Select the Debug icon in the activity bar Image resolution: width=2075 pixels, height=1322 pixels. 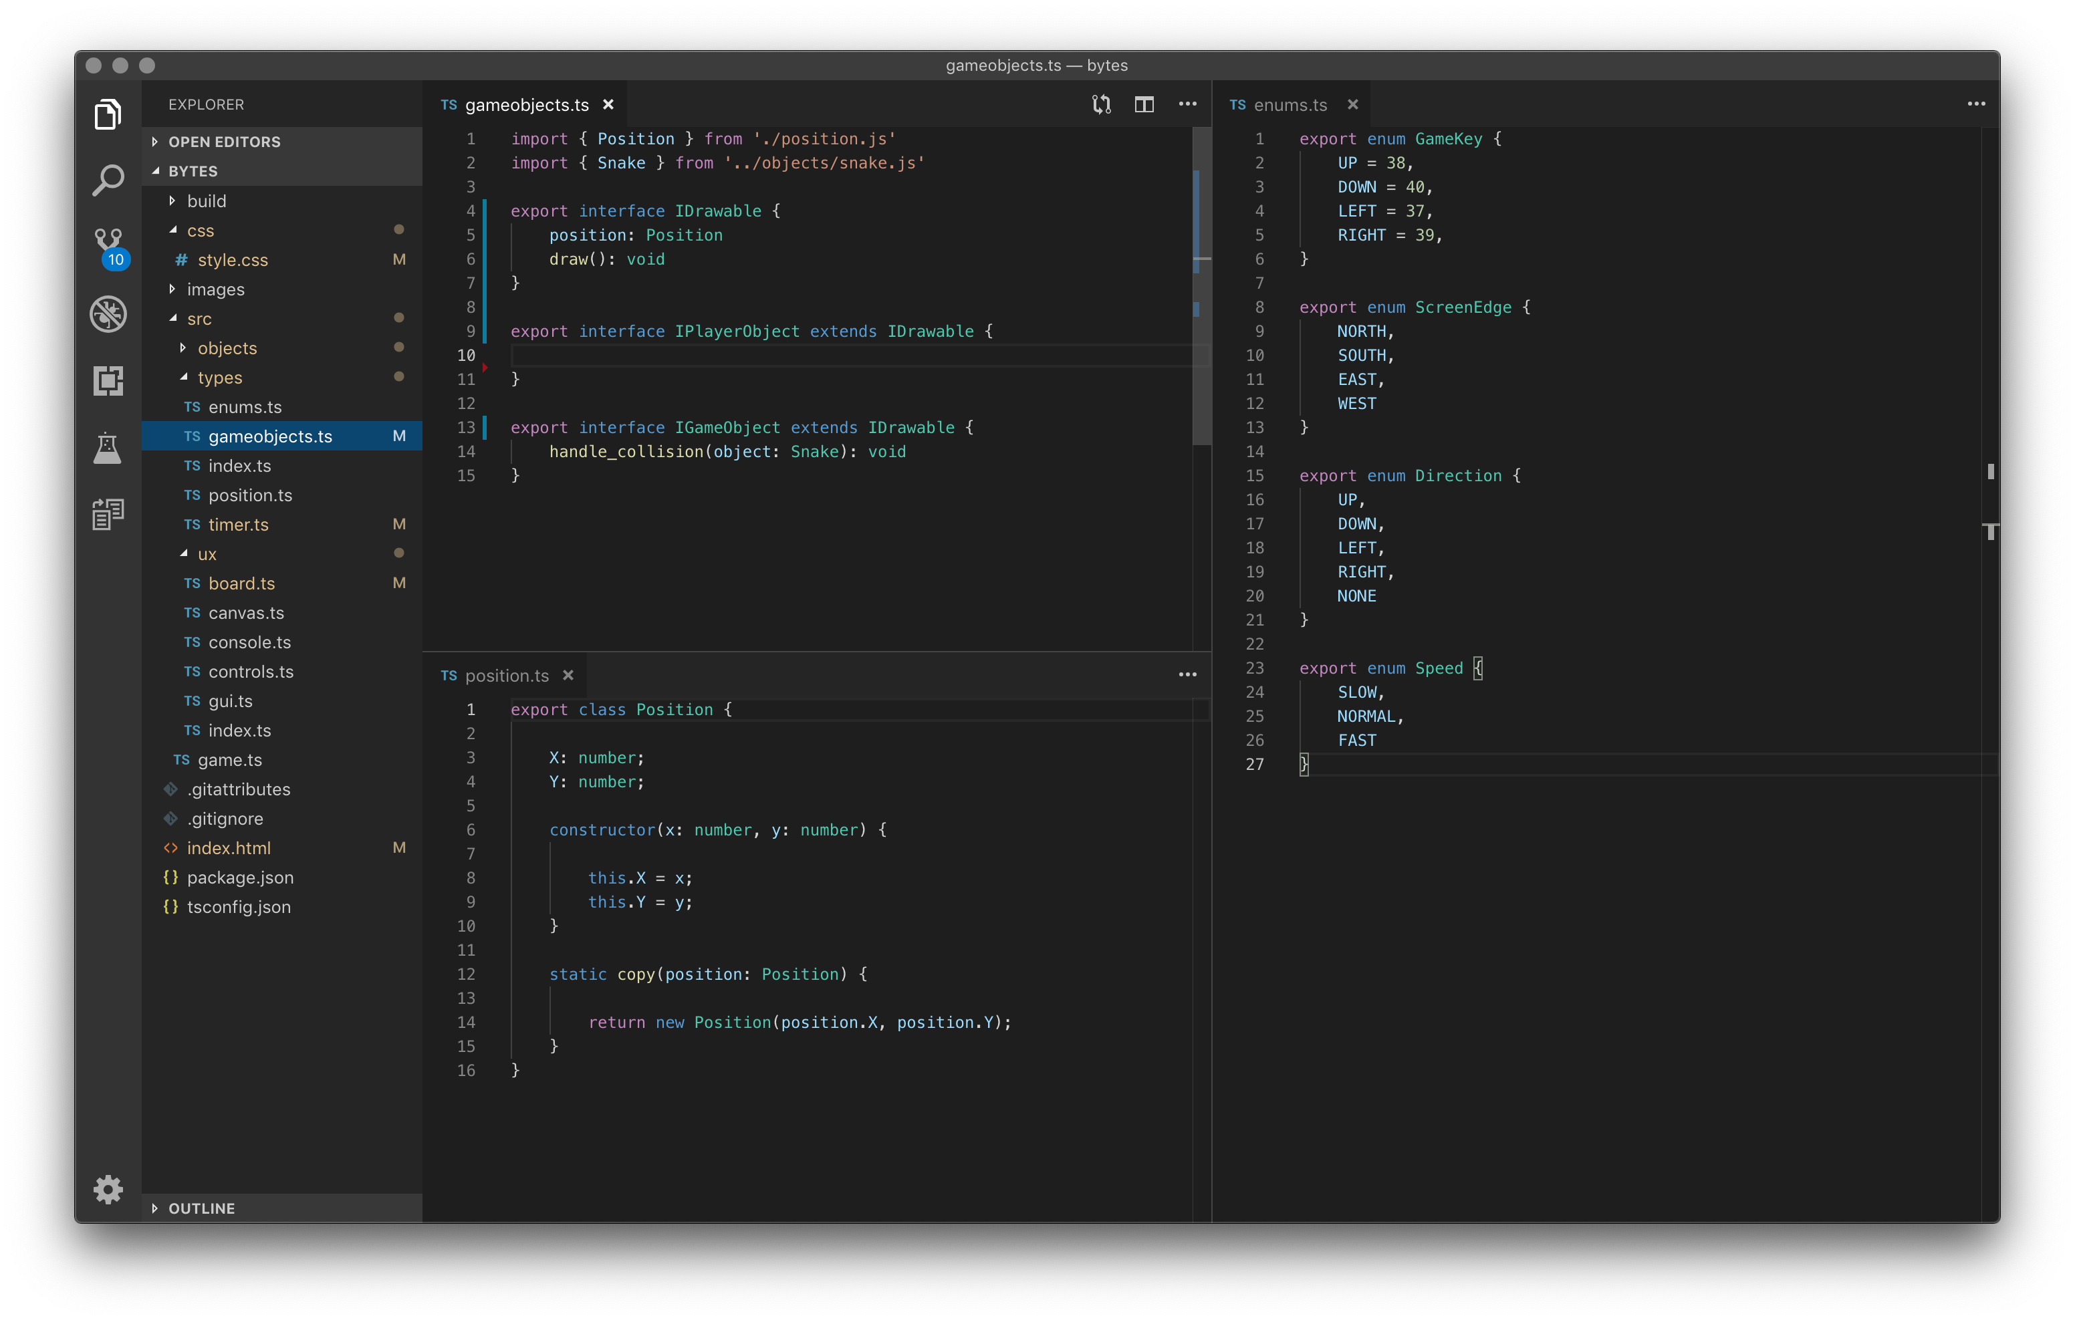108,313
